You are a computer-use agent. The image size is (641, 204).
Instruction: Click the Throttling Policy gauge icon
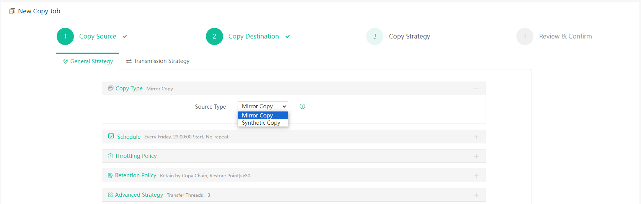tap(110, 156)
